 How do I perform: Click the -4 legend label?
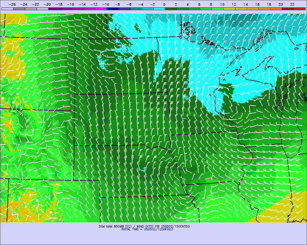tap(141, 4)
